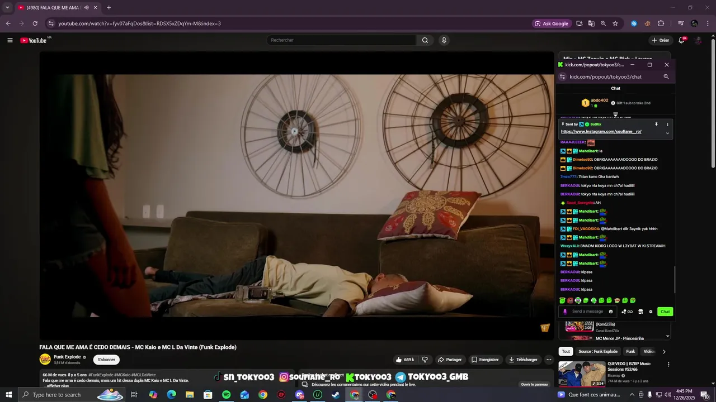This screenshot has width=716, height=402.
Task: Start voice search with the microphone icon
Action: (444, 40)
